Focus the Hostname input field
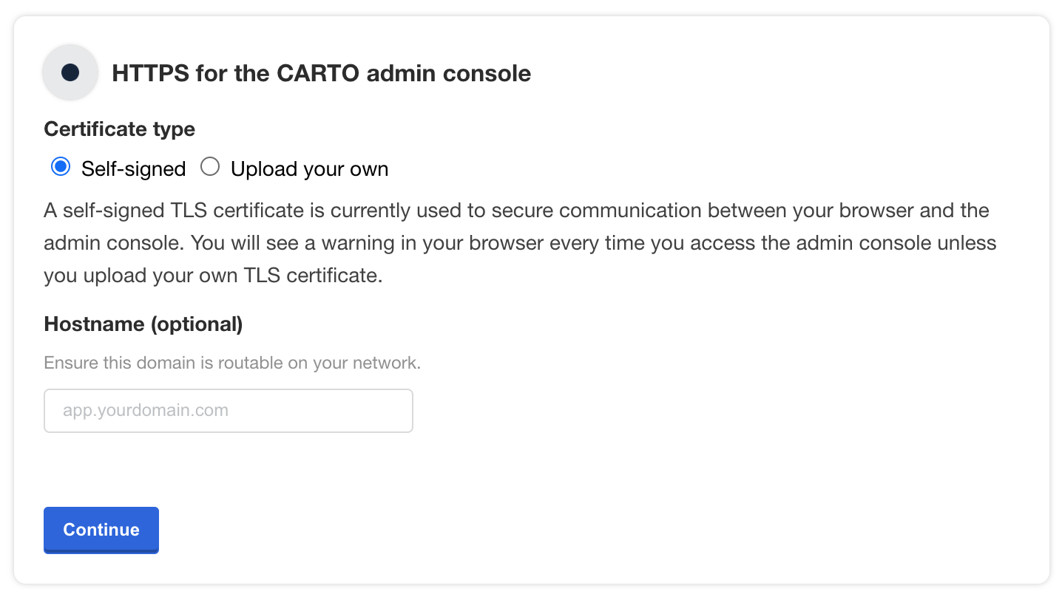1062x594 pixels. click(x=229, y=411)
